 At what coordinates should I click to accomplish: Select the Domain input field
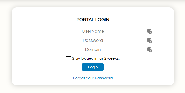point(93,50)
